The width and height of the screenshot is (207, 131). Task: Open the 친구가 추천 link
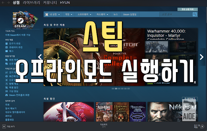15,44
